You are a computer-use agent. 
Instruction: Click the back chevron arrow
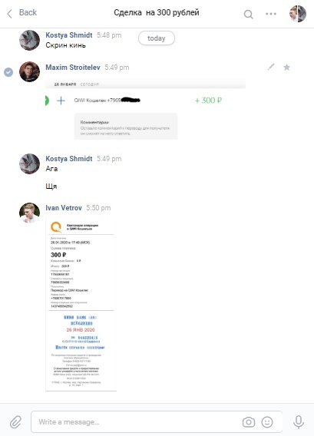tap(10, 13)
